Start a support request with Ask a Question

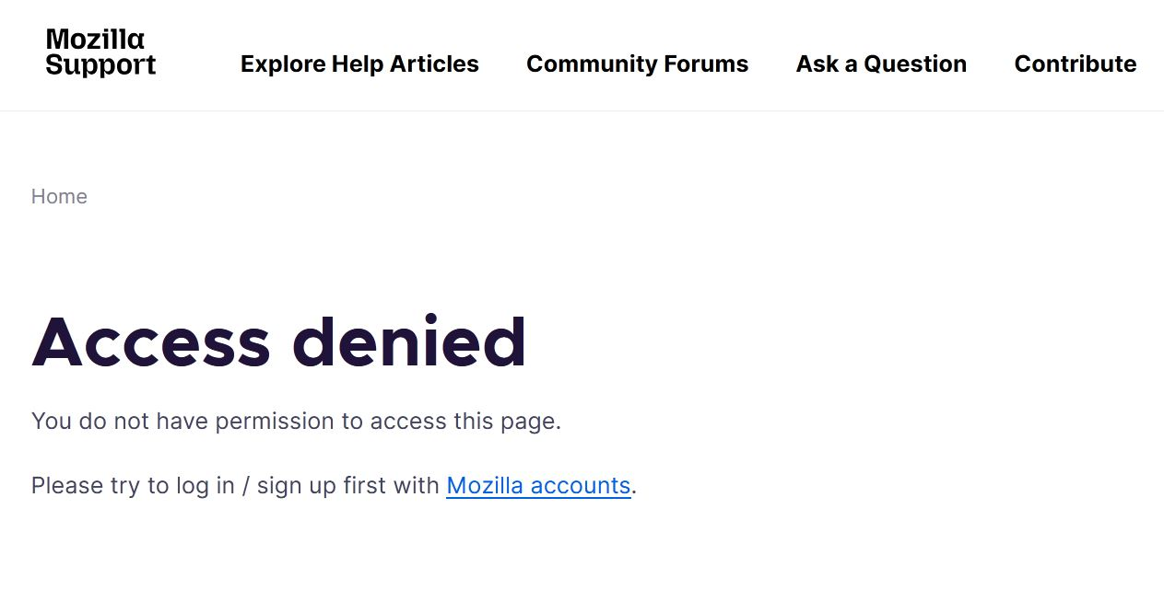pyautogui.click(x=881, y=64)
